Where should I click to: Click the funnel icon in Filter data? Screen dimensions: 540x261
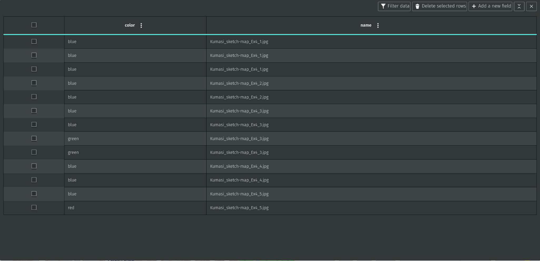pos(383,6)
